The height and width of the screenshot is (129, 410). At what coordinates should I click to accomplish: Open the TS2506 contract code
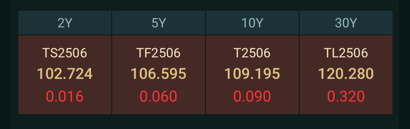click(x=65, y=53)
